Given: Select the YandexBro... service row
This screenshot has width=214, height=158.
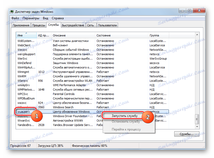Looking at the screenshot, I should click(92, 125).
